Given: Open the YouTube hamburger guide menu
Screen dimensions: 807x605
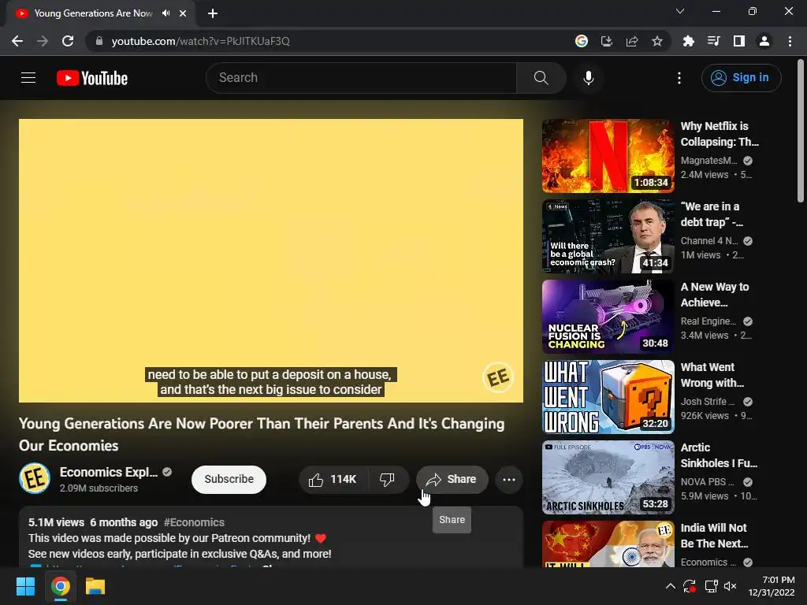Looking at the screenshot, I should (x=28, y=78).
